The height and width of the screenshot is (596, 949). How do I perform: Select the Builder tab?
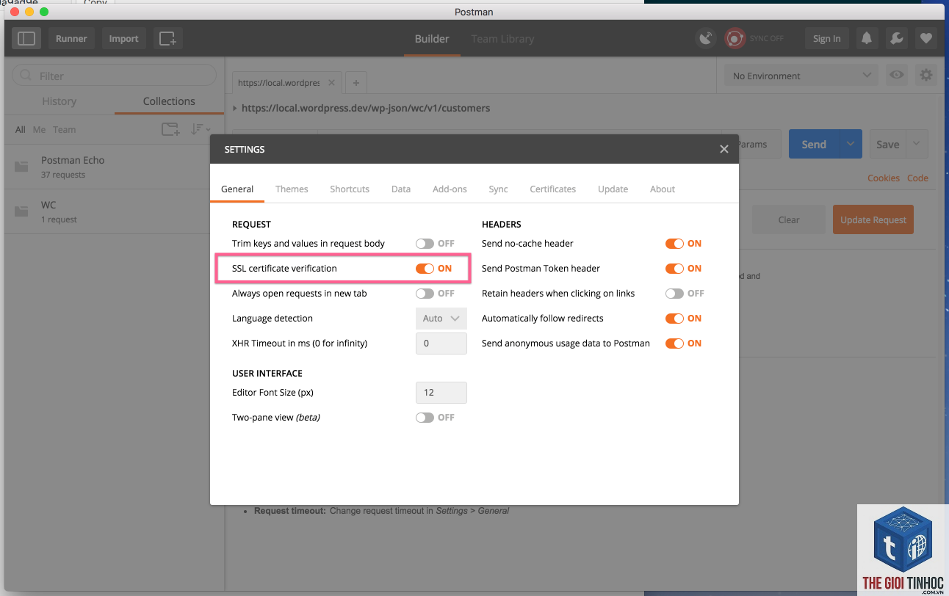[x=432, y=39]
